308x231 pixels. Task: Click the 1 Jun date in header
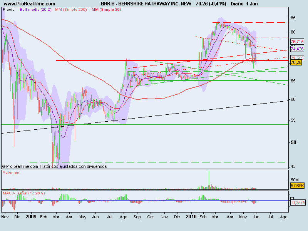click(x=252, y=4)
